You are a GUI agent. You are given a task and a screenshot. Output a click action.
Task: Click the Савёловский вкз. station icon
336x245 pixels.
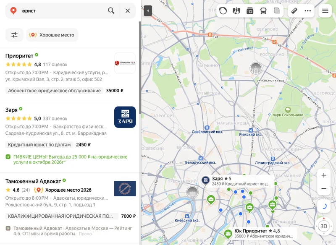(207, 128)
